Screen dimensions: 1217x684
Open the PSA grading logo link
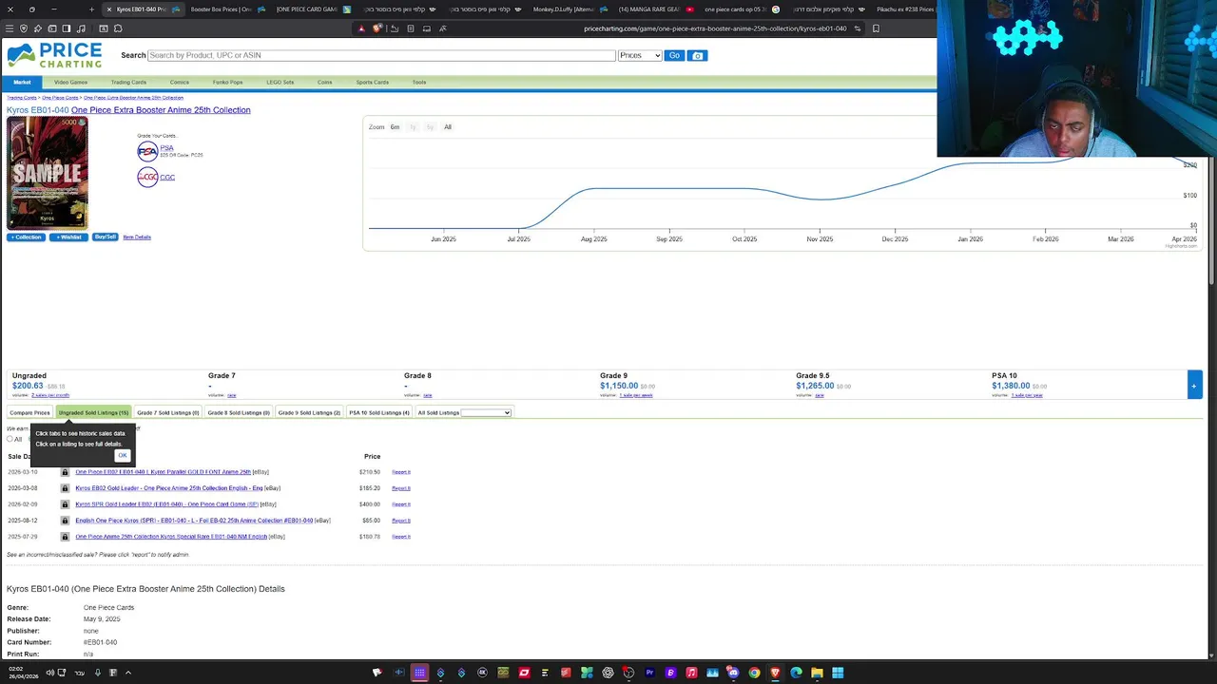pos(147,151)
